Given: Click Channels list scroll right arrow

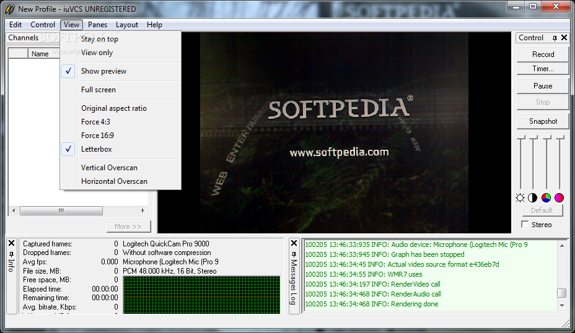Looking at the screenshot, I should pos(143,210).
